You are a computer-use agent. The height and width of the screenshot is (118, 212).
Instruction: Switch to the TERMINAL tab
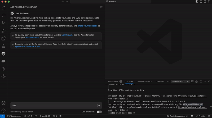[x=160, y=81]
